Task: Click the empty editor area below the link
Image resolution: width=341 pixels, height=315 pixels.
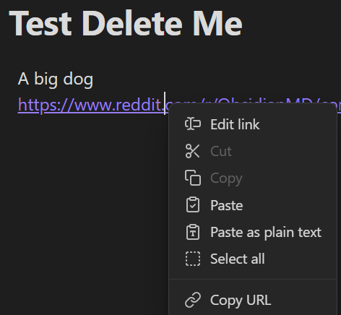Action: [x=85, y=204]
